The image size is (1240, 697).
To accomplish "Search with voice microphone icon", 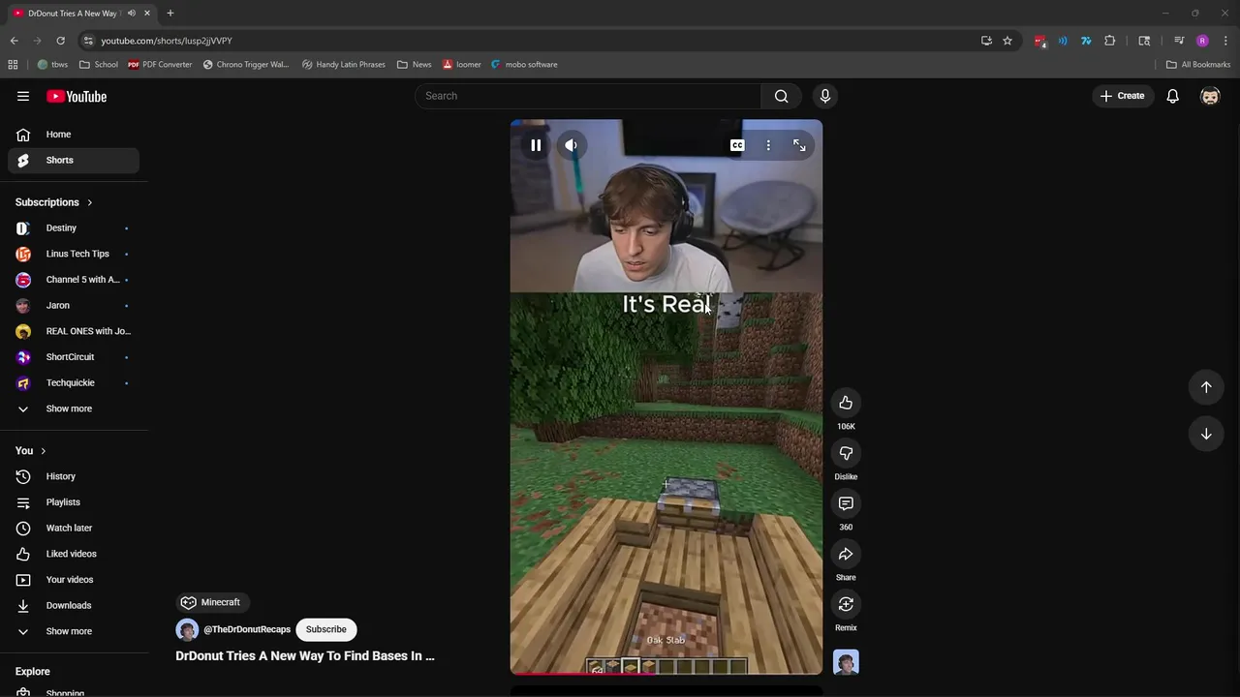I will pos(825,96).
